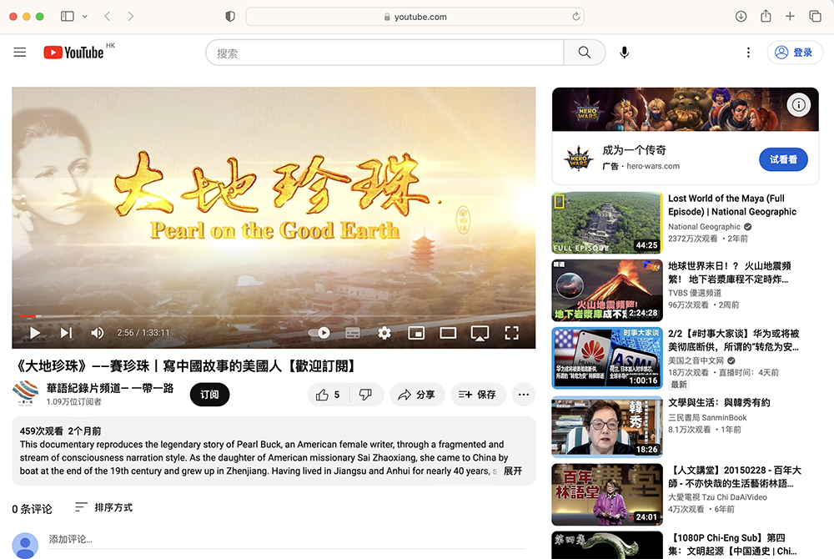Open the Safari privacy report shield
834x559 pixels.
tap(230, 17)
